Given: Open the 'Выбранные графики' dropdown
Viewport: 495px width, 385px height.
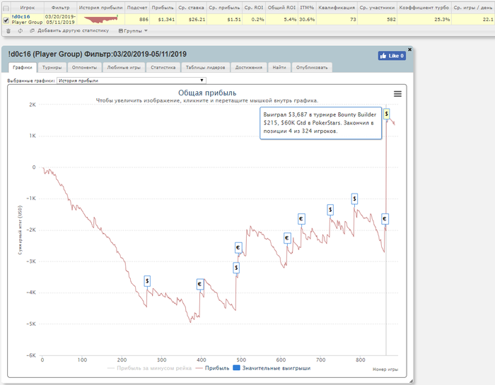Looking at the screenshot, I should click(132, 81).
